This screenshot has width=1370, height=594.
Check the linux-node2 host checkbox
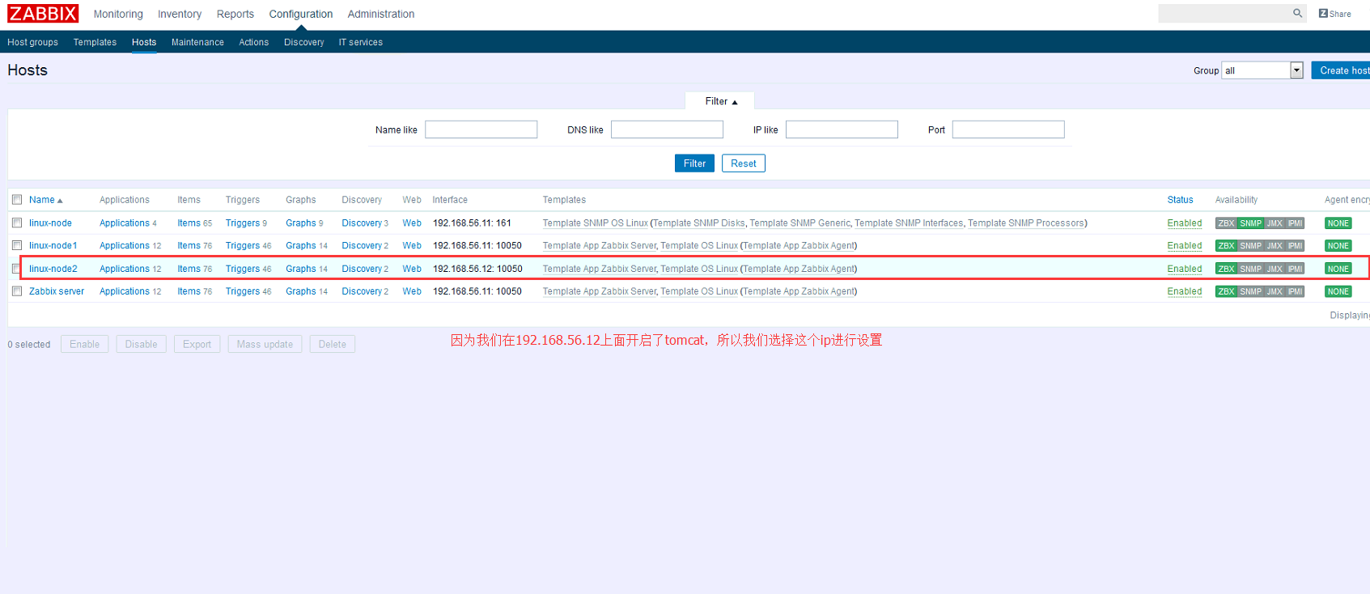pyautogui.click(x=17, y=269)
